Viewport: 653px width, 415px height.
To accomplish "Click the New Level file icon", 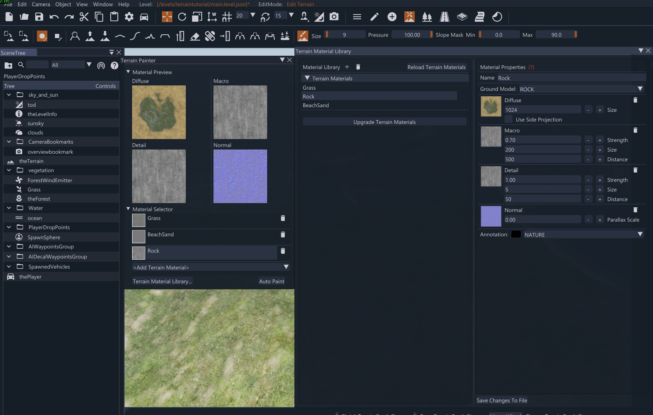I will click(9, 17).
